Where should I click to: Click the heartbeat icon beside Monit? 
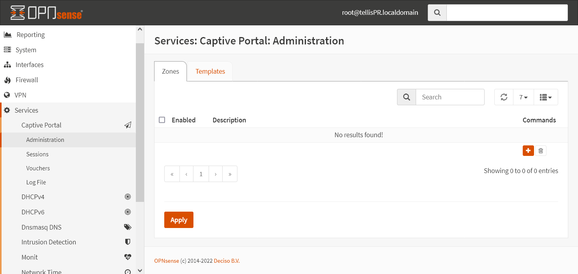pyautogui.click(x=128, y=257)
